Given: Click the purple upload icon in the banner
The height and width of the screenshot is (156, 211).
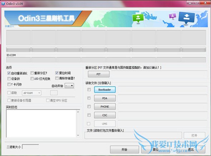Looking at the screenshot, I should pyautogui.click(x=172, y=16).
